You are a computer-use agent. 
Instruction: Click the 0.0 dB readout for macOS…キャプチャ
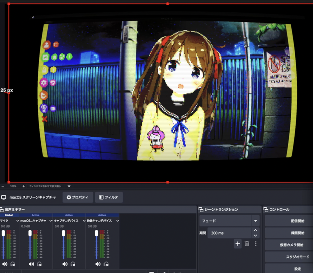tap(26, 226)
